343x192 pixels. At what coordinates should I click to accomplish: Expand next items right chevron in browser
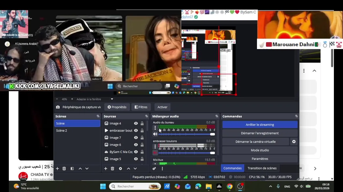315,169
